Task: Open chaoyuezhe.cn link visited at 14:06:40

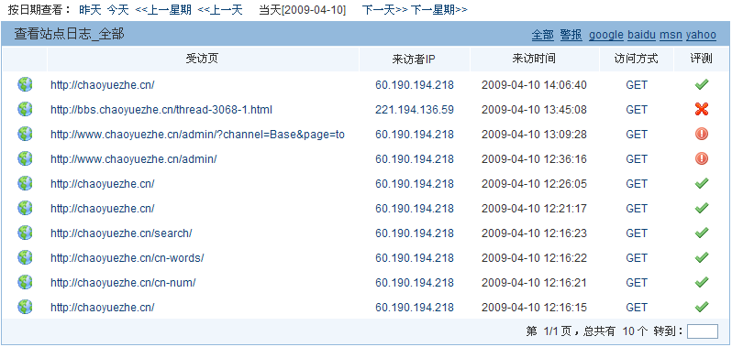Action: (x=103, y=85)
